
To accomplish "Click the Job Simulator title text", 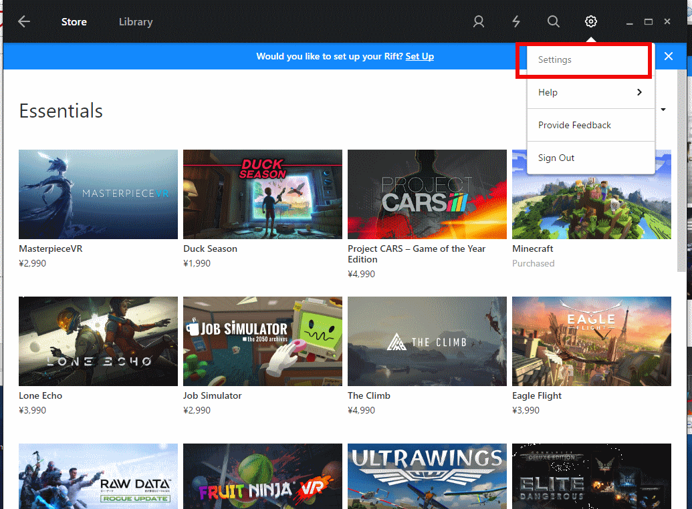I will click(212, 395).
